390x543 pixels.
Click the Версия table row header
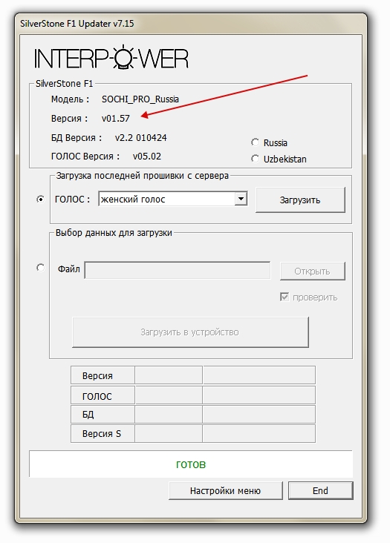point(103,375)
